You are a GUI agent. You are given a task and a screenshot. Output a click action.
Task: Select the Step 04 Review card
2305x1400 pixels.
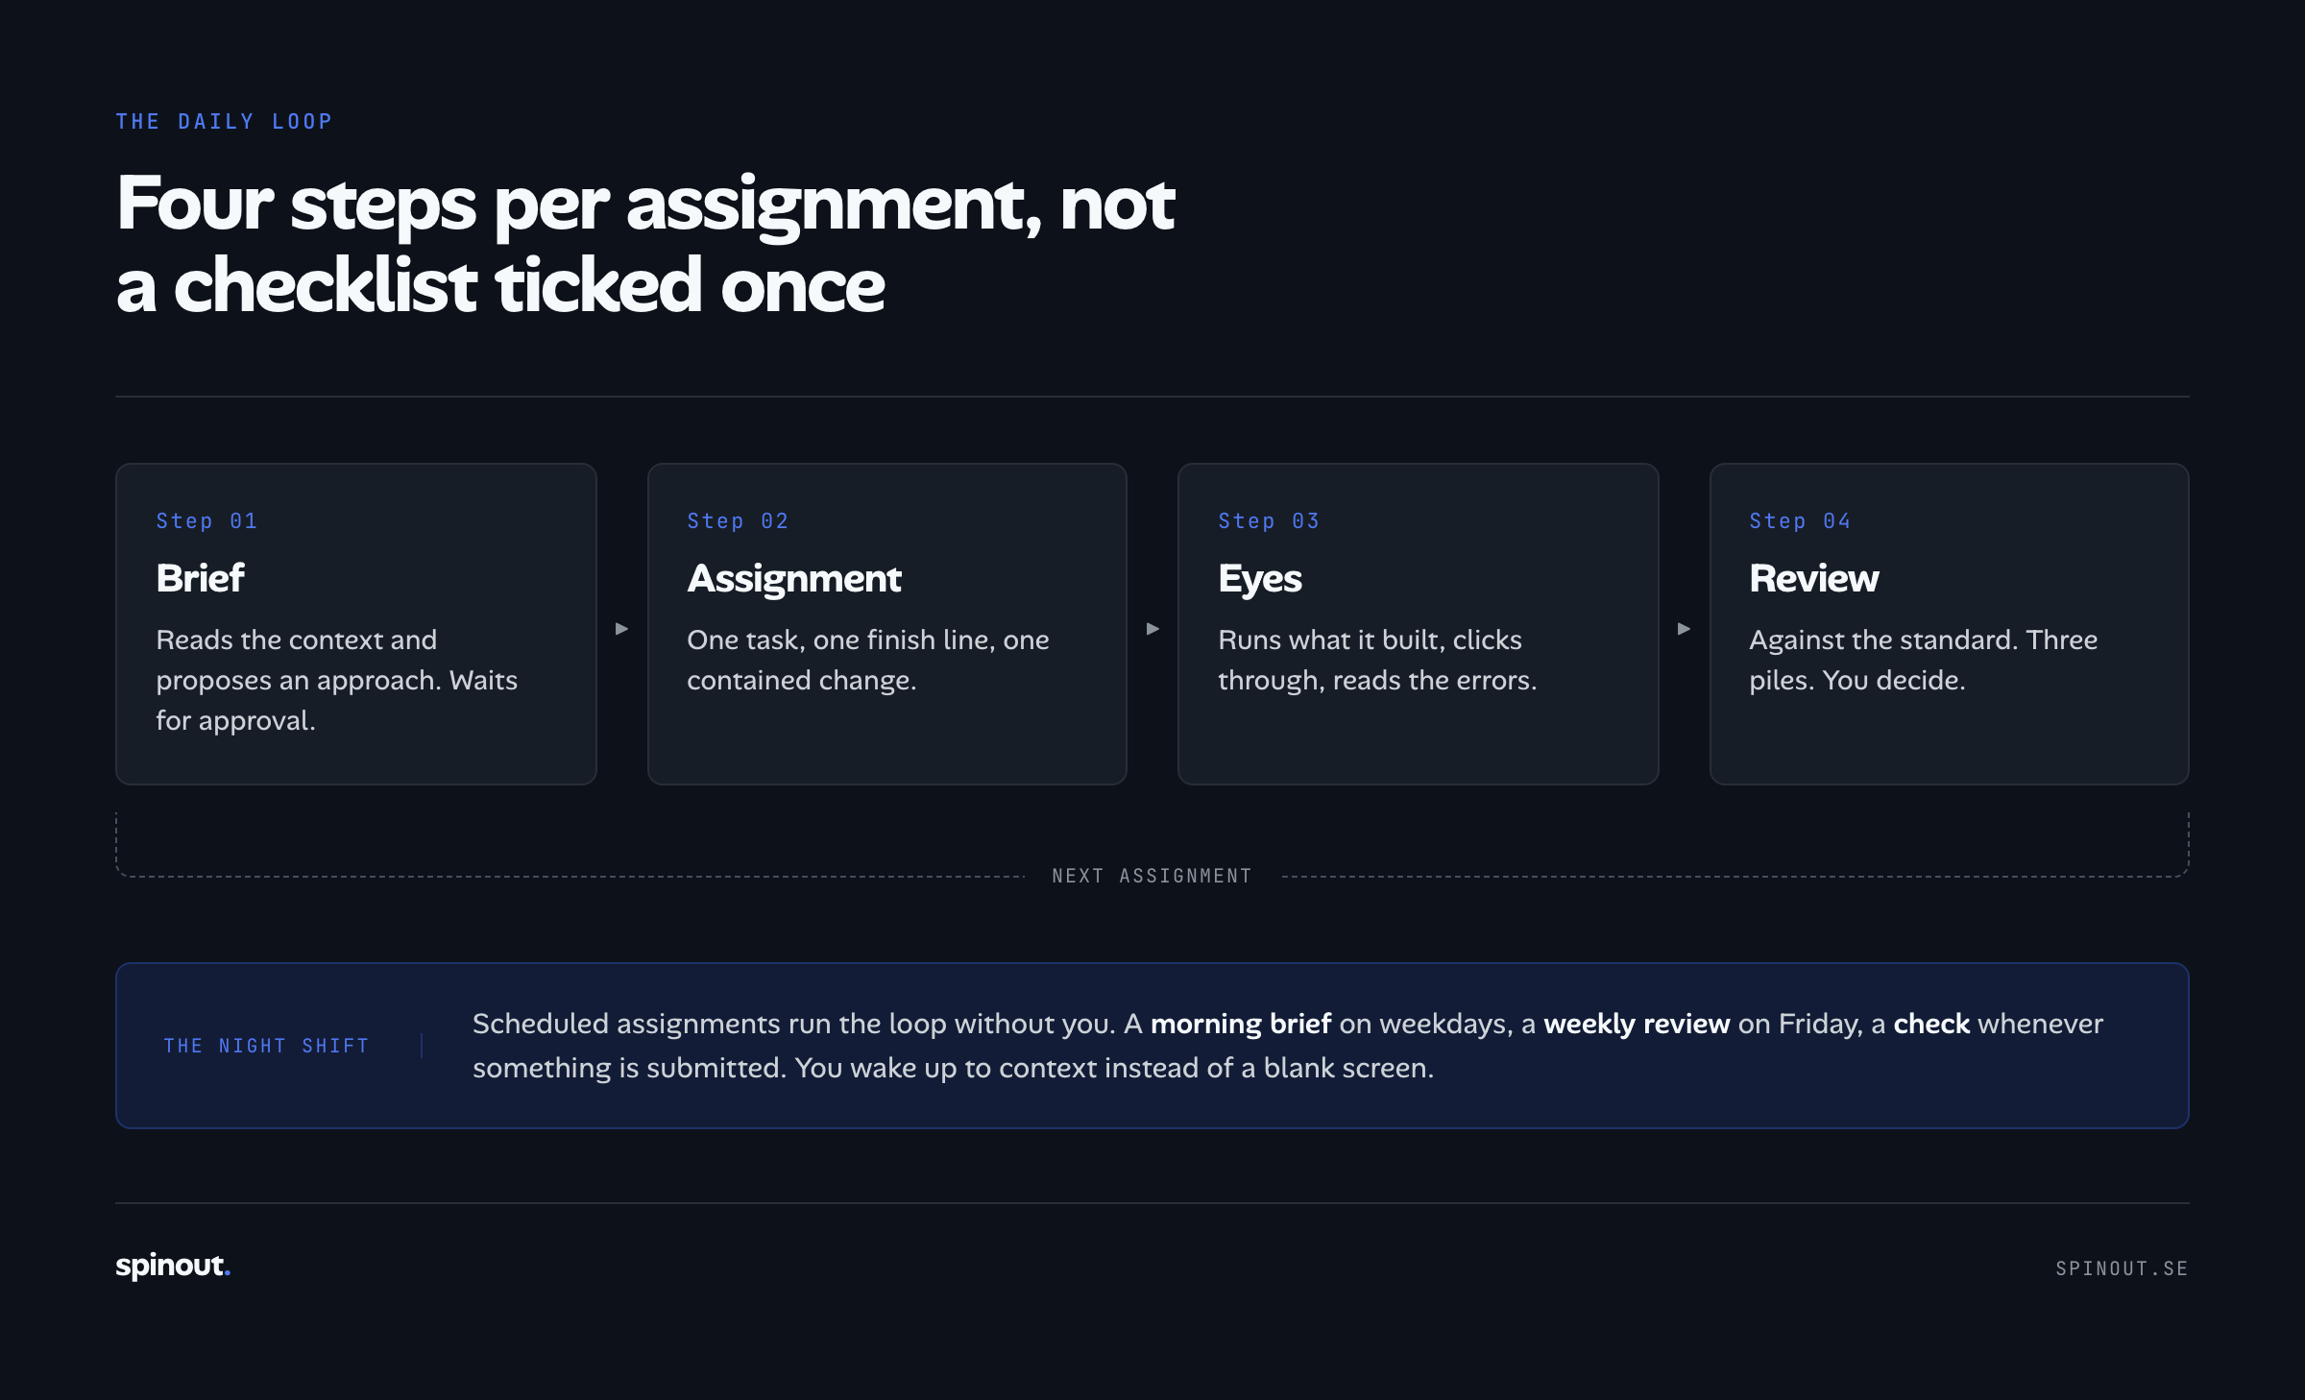tap(1950, 624)
